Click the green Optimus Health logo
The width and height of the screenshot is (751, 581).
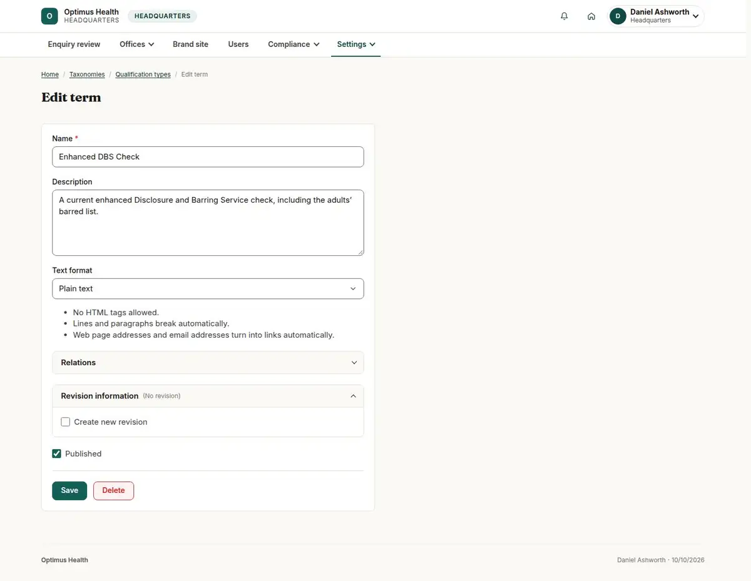click(49, 16)
